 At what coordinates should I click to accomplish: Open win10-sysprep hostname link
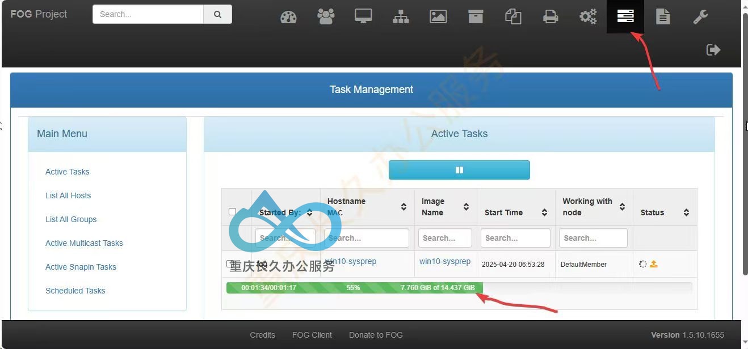pyautogui.click(x=351, y=261)
